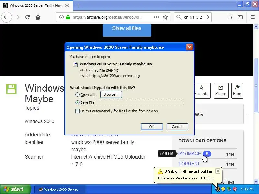The height and width of the screenshot is (194, 259).
Task: Select the Windows 2000 Serve taskbar button
Action: tap(60, 189)
